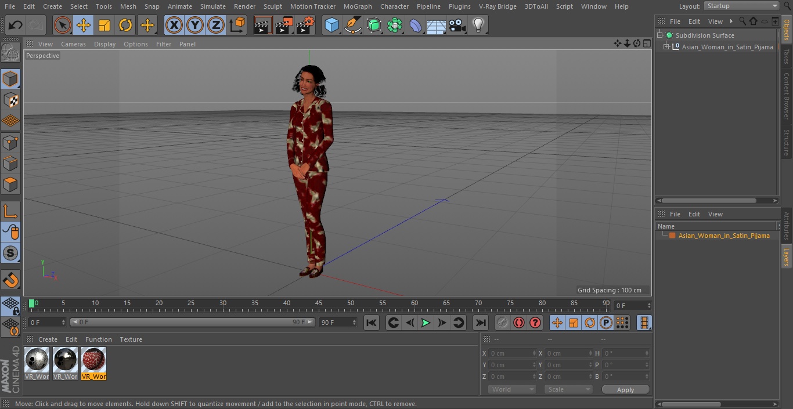Open the V-Ray Bridge menu
This screenshot has height=409, width=793.
(x=498, y=6)
